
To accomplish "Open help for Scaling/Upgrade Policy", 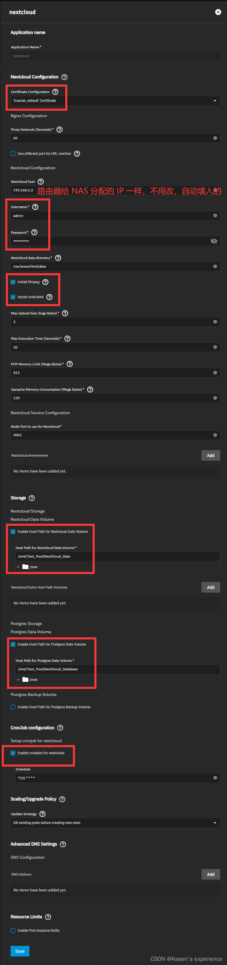I will pos(62,800).
